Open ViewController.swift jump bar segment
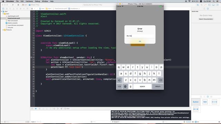The image size is (221, 124). [x=60, y=9]
